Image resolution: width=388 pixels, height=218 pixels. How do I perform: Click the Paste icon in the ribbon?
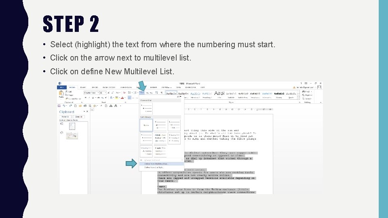61,92
